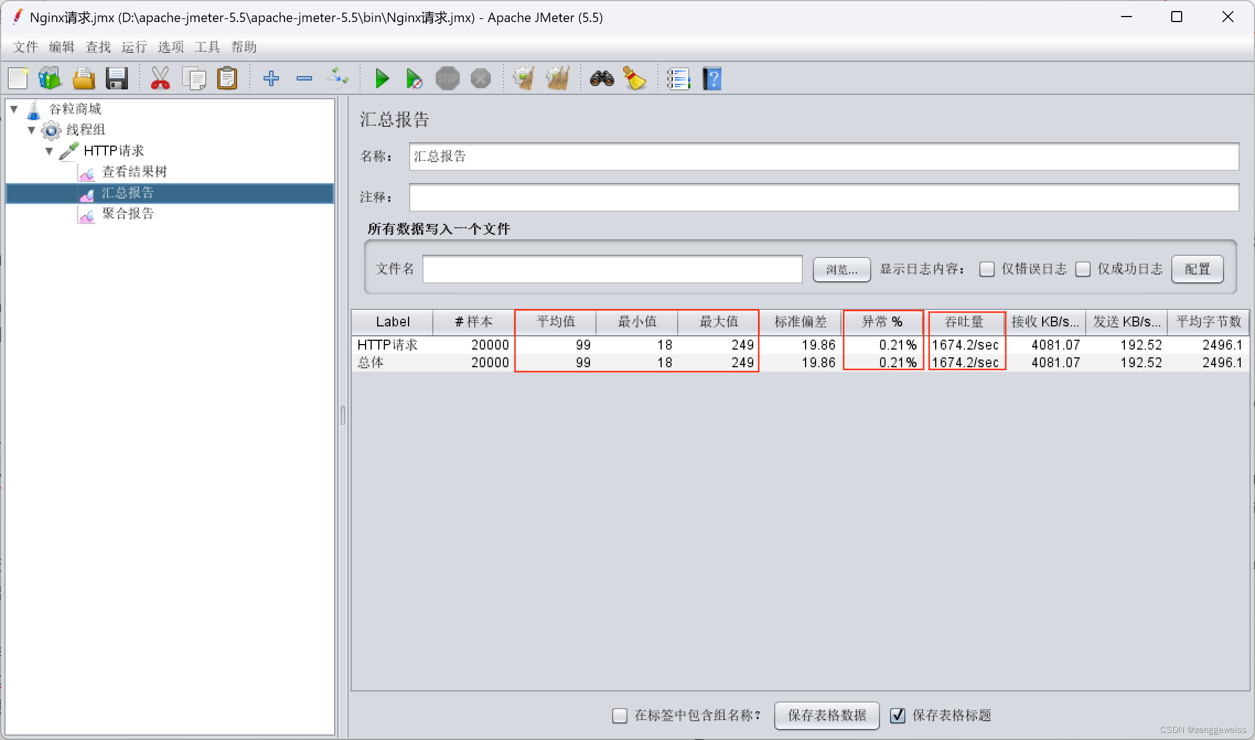
Task: Click the Cut scissors icon
Action: coord(160,78)
